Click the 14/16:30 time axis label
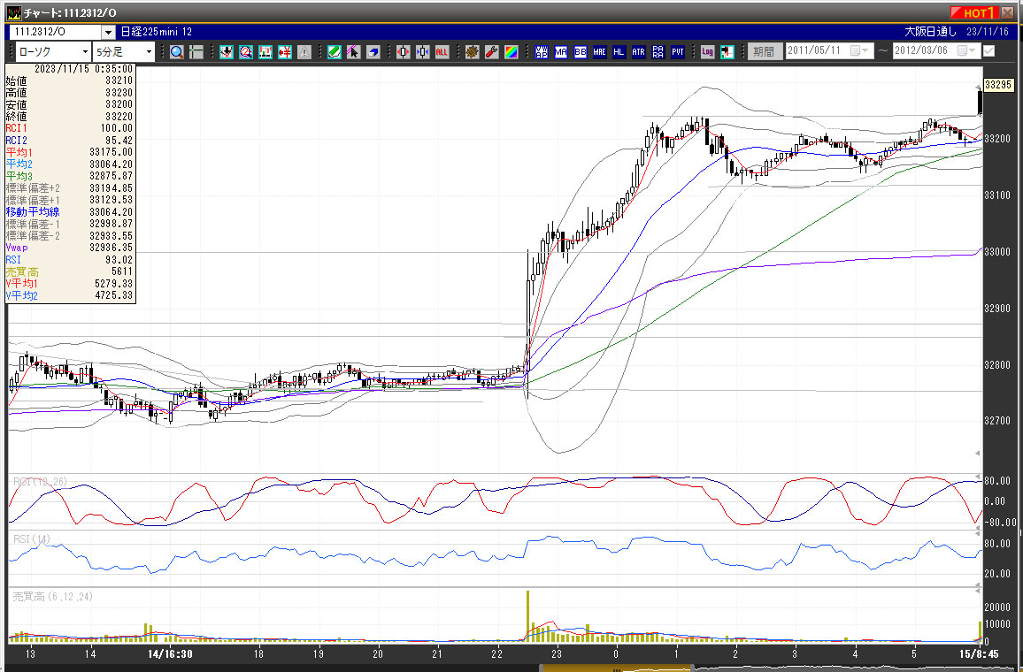Image resolution: width=1023 pixels, height=672 pixels. [x=170, y=653]
